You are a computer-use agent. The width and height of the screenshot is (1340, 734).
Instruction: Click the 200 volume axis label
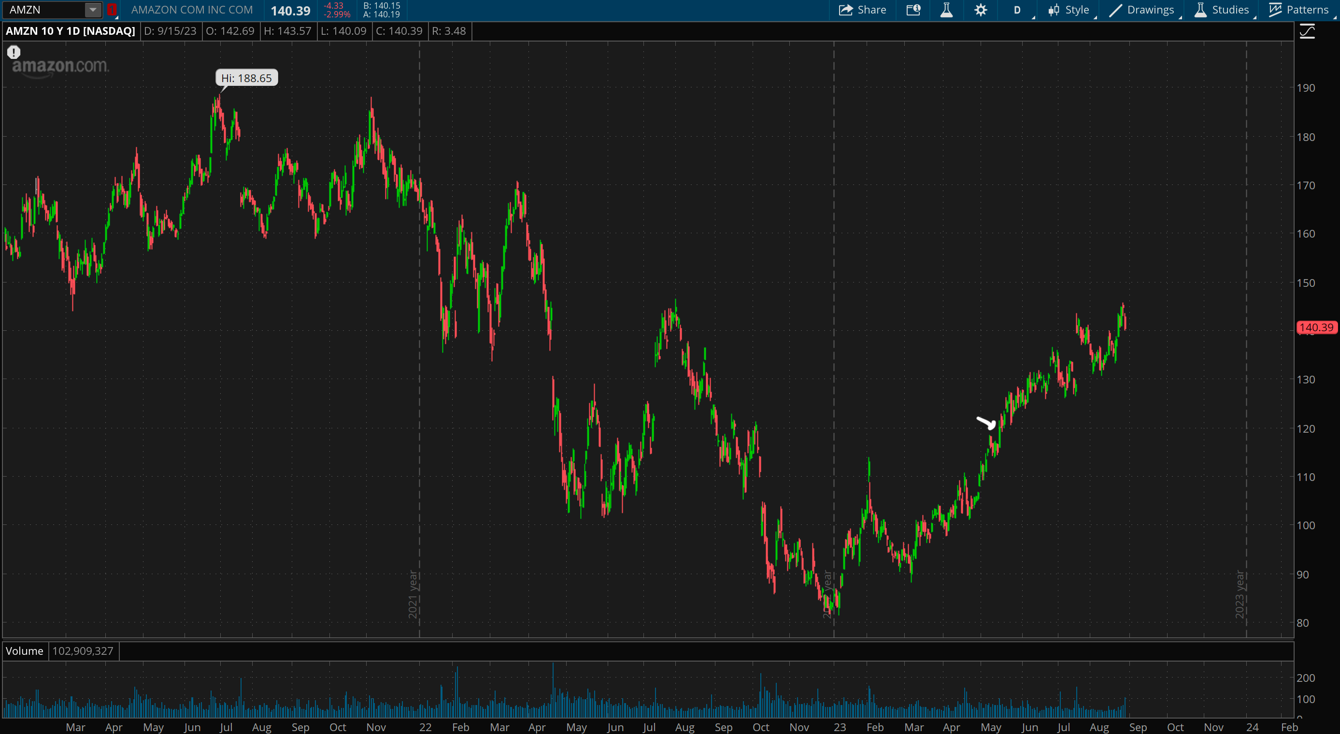[x=1306, y=678]
